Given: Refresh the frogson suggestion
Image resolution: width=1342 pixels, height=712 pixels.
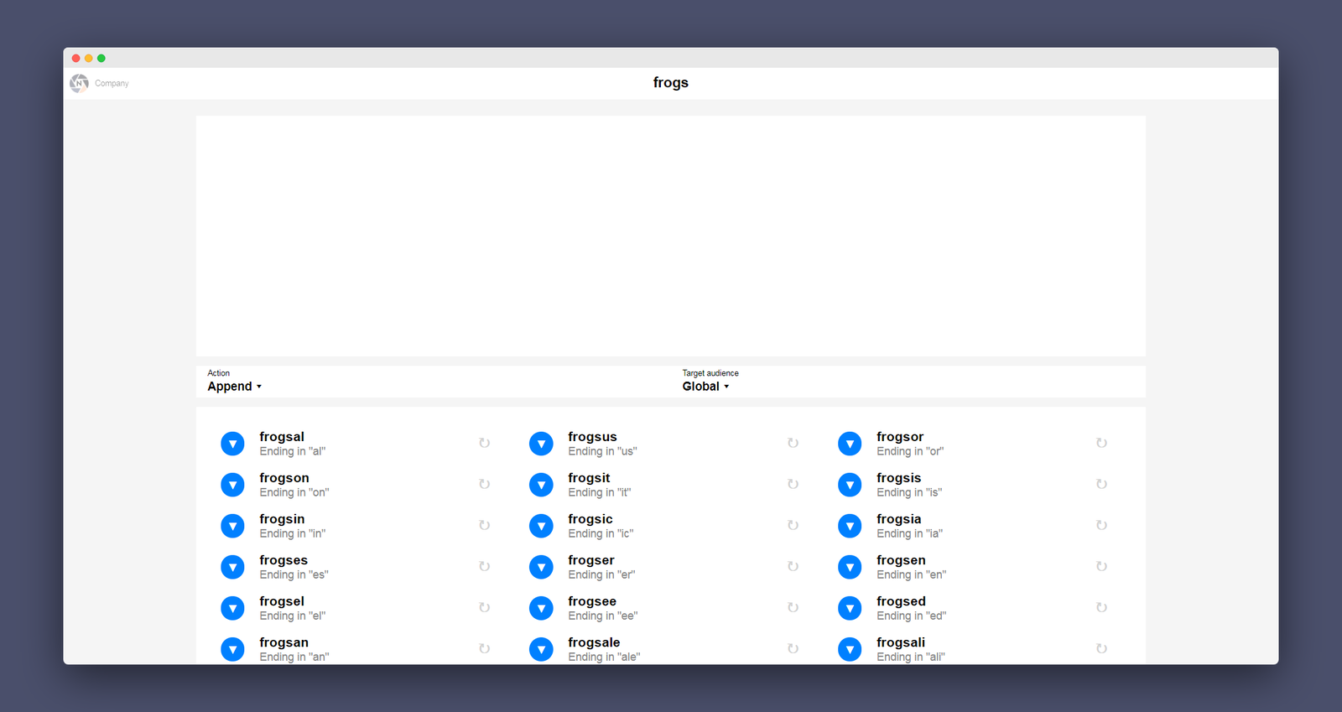Looking at the screenshot, I should (x=484, y=484).
